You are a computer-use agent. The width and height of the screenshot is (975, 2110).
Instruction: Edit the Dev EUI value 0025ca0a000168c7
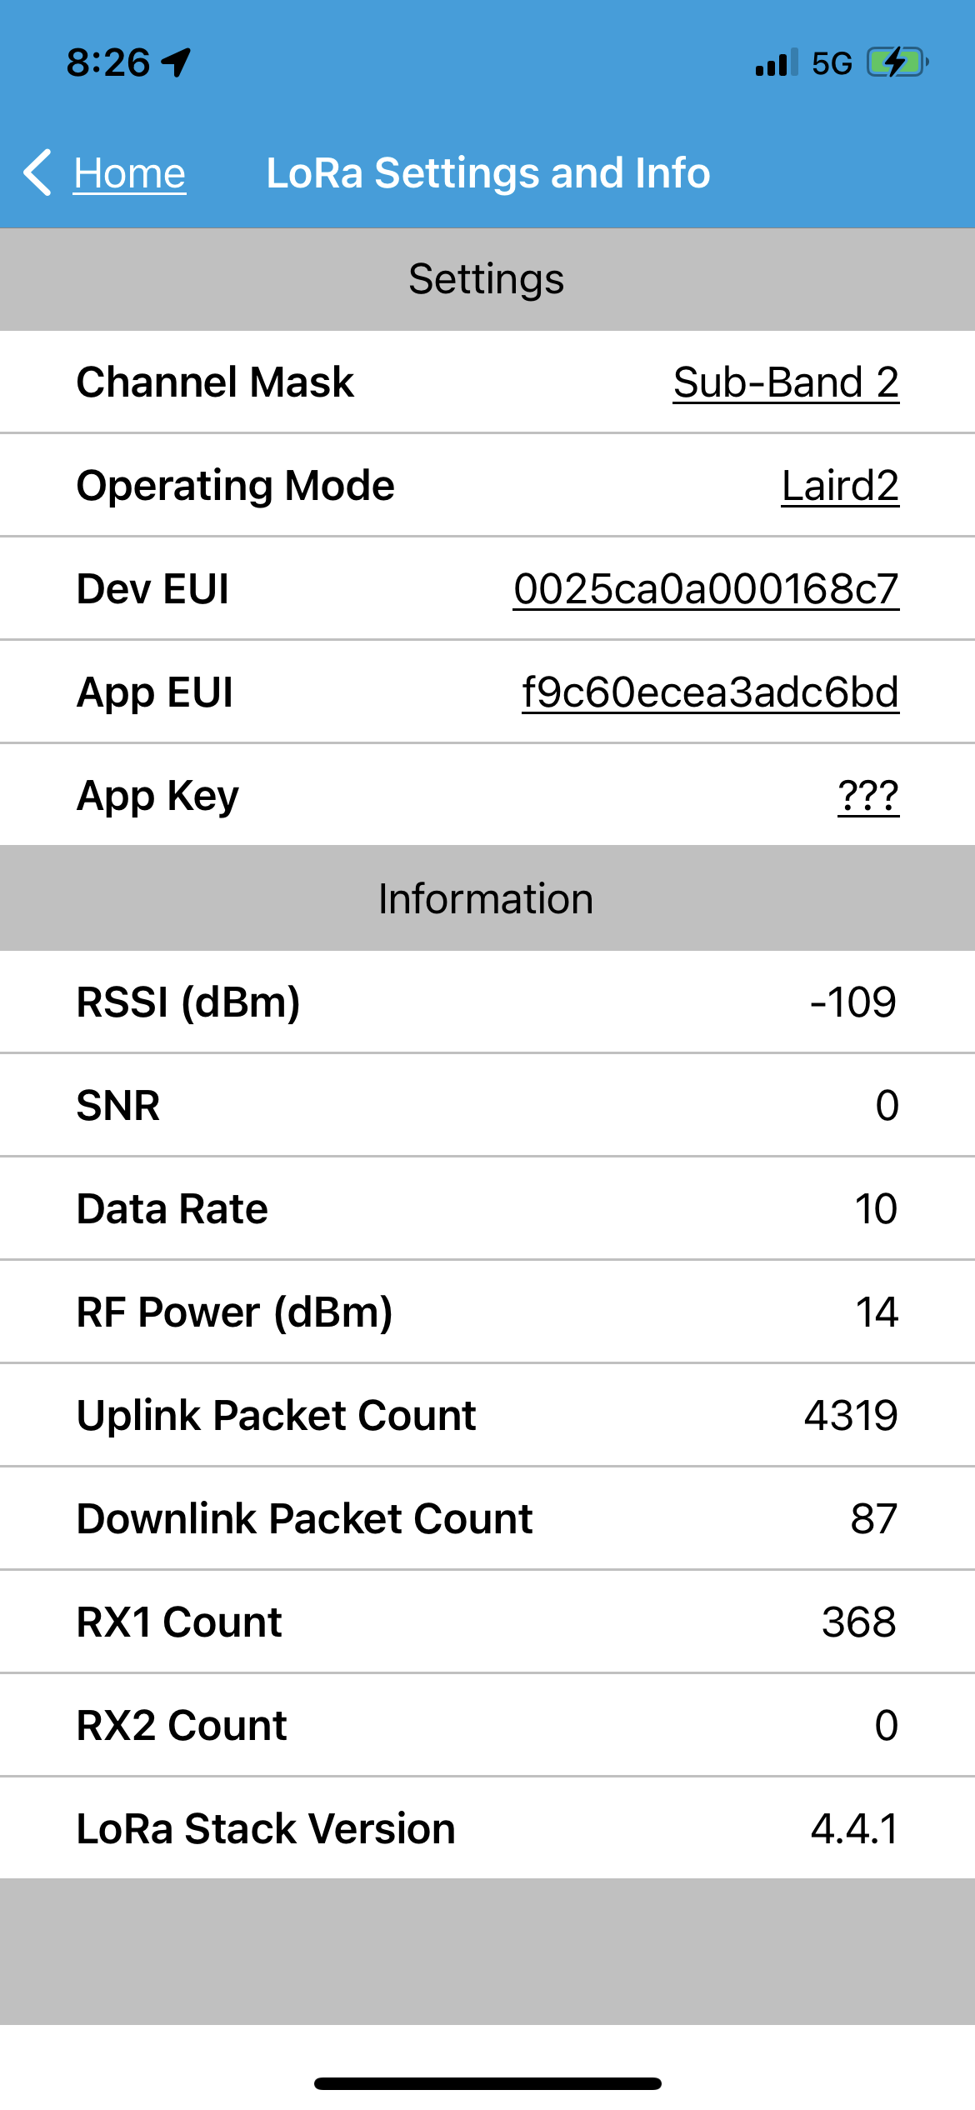705,589
